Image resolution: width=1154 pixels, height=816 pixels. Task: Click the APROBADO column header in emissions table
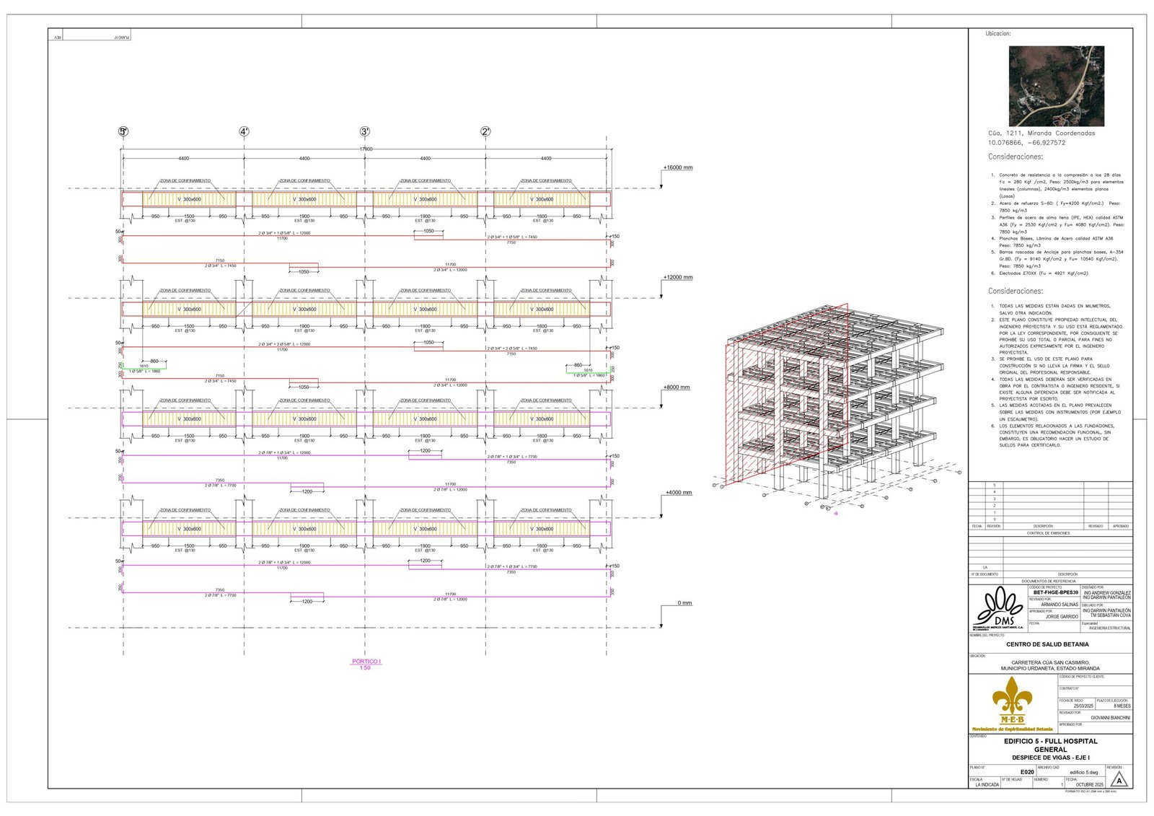(x=1121, y=526)
